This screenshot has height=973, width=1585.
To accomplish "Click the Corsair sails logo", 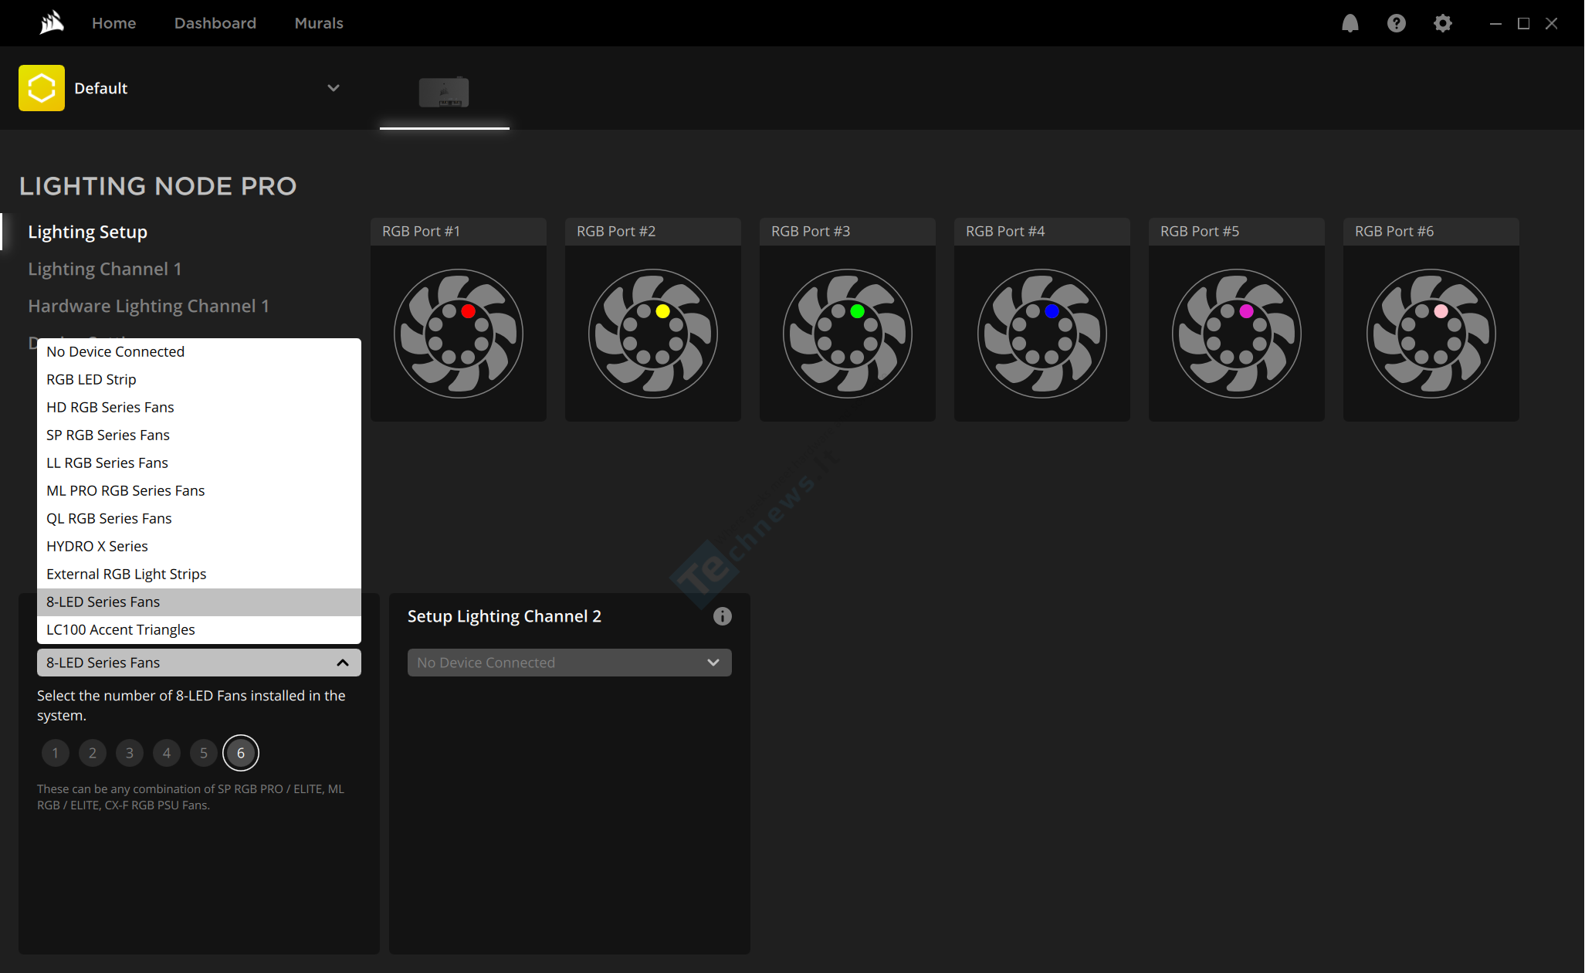I will 52,23.
